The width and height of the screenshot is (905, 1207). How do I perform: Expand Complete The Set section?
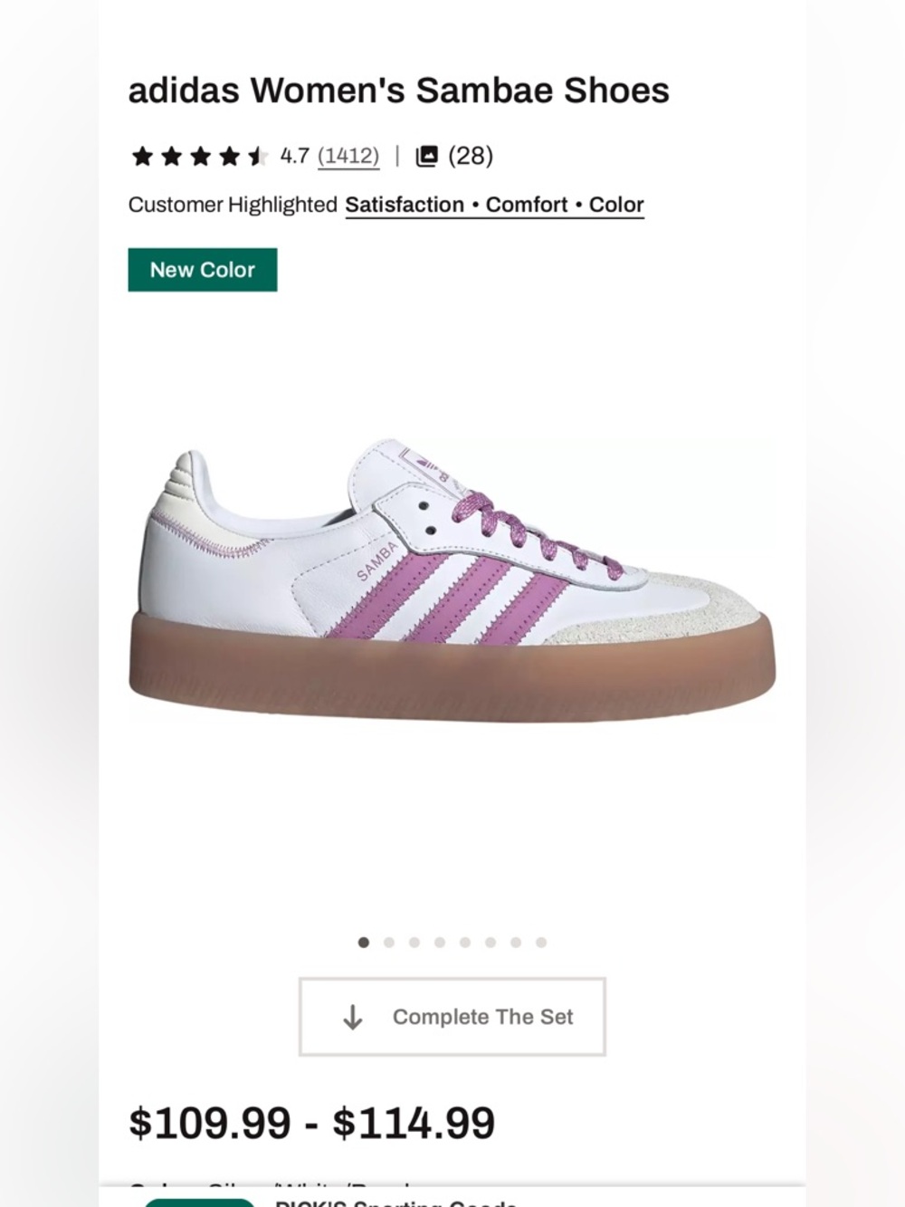coord(452,1016)
